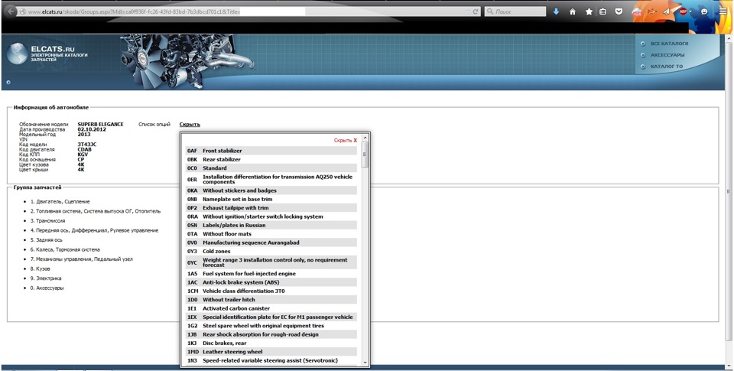Show bookmarks list icon
Screen dimensions: 734x371
(x=603, y=11)
